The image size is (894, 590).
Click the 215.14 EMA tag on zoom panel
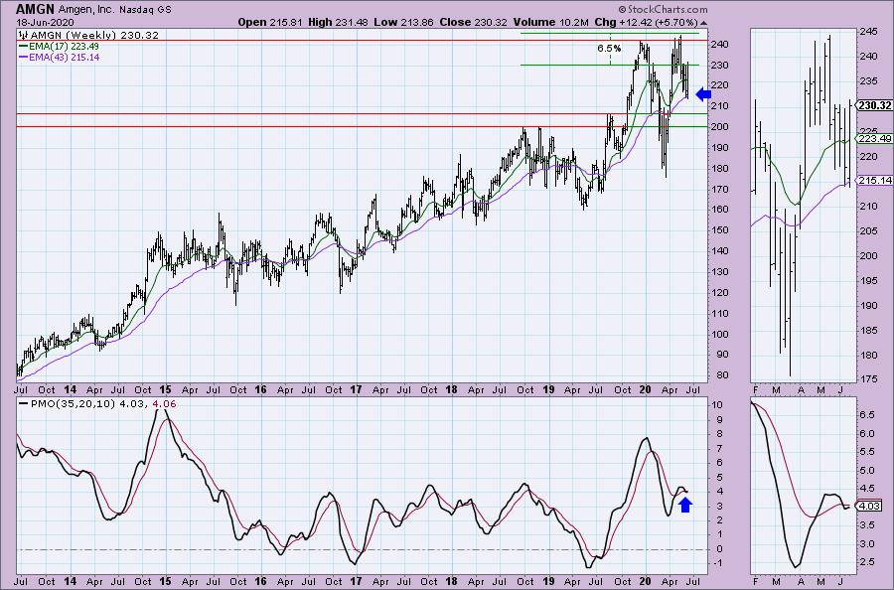coord(874,180)
